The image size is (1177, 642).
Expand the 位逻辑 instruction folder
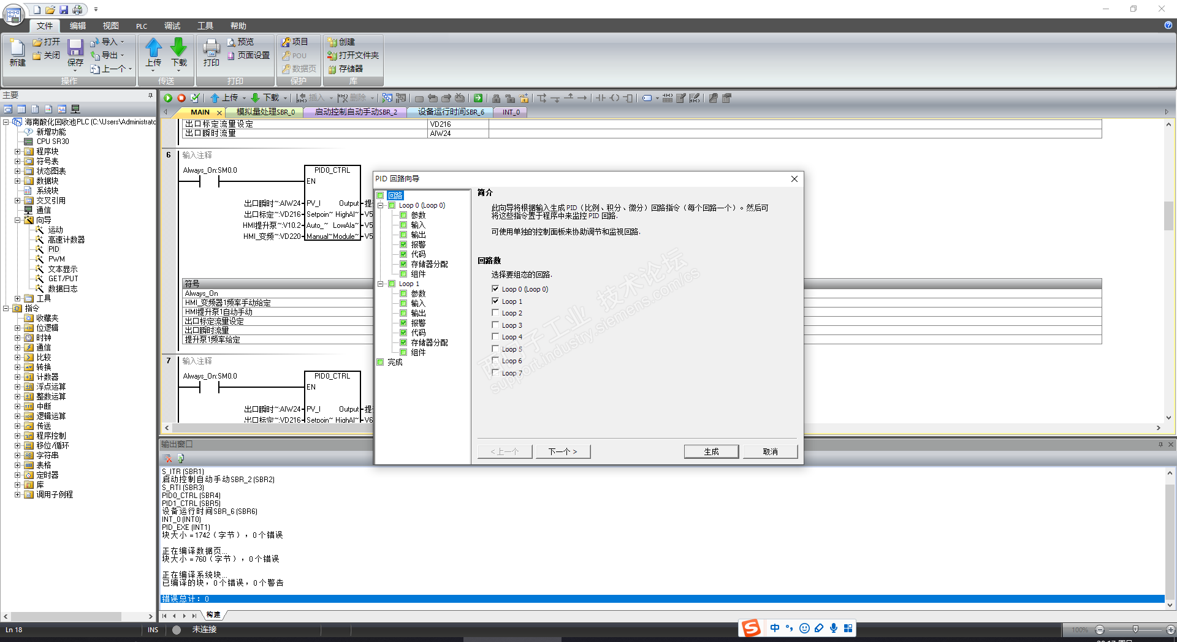point(18,328)
